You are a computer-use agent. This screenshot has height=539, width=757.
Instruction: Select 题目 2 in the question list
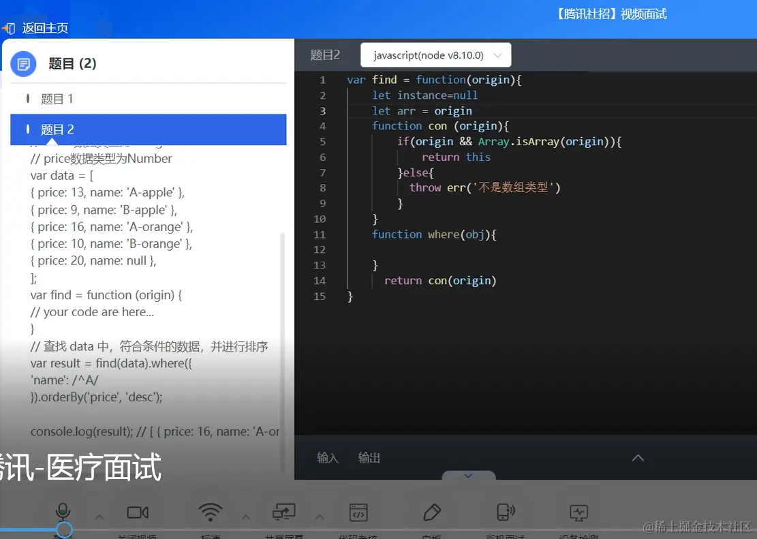[x=149, y=129]
